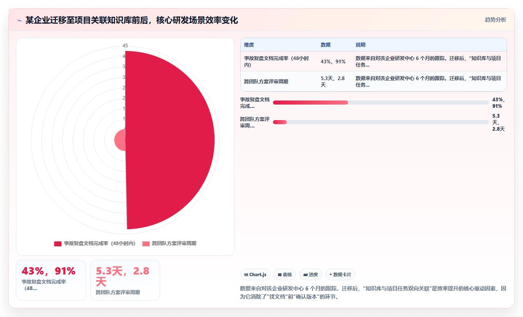Click the description paragraph beginning 数据来自对该企业

click(373, 292)
